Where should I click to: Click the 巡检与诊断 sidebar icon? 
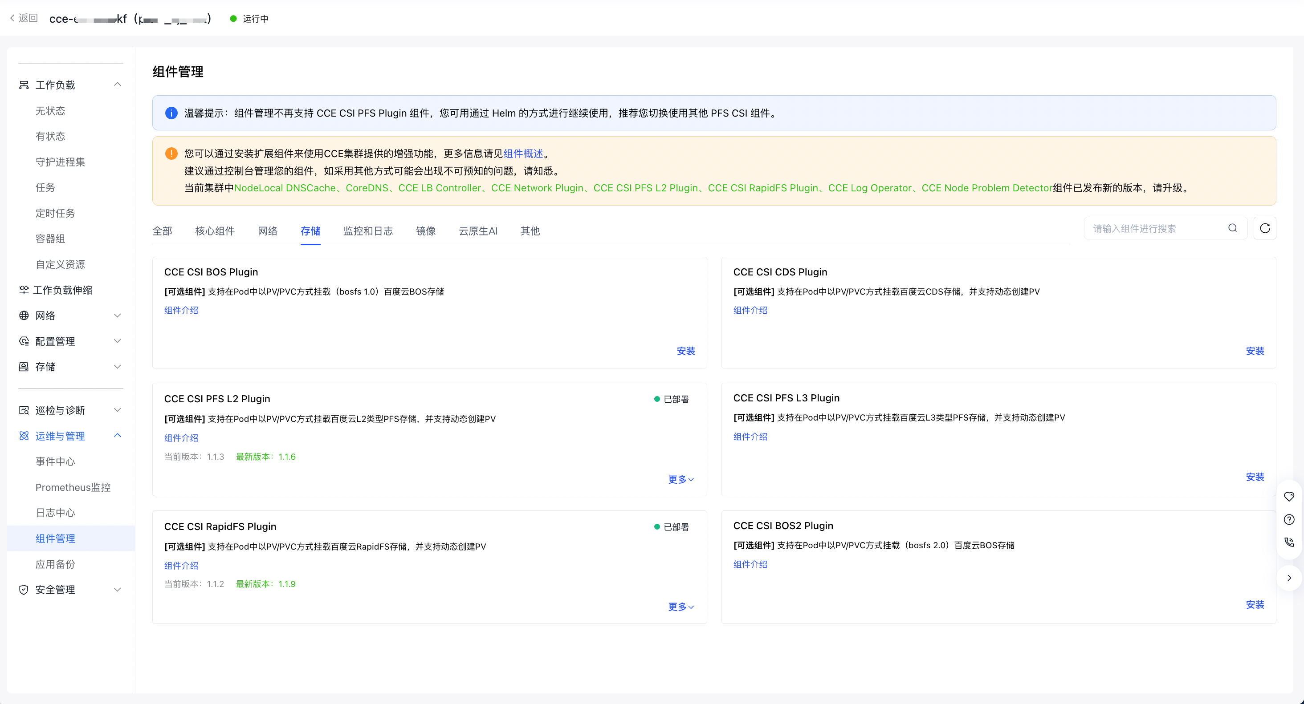24,410
